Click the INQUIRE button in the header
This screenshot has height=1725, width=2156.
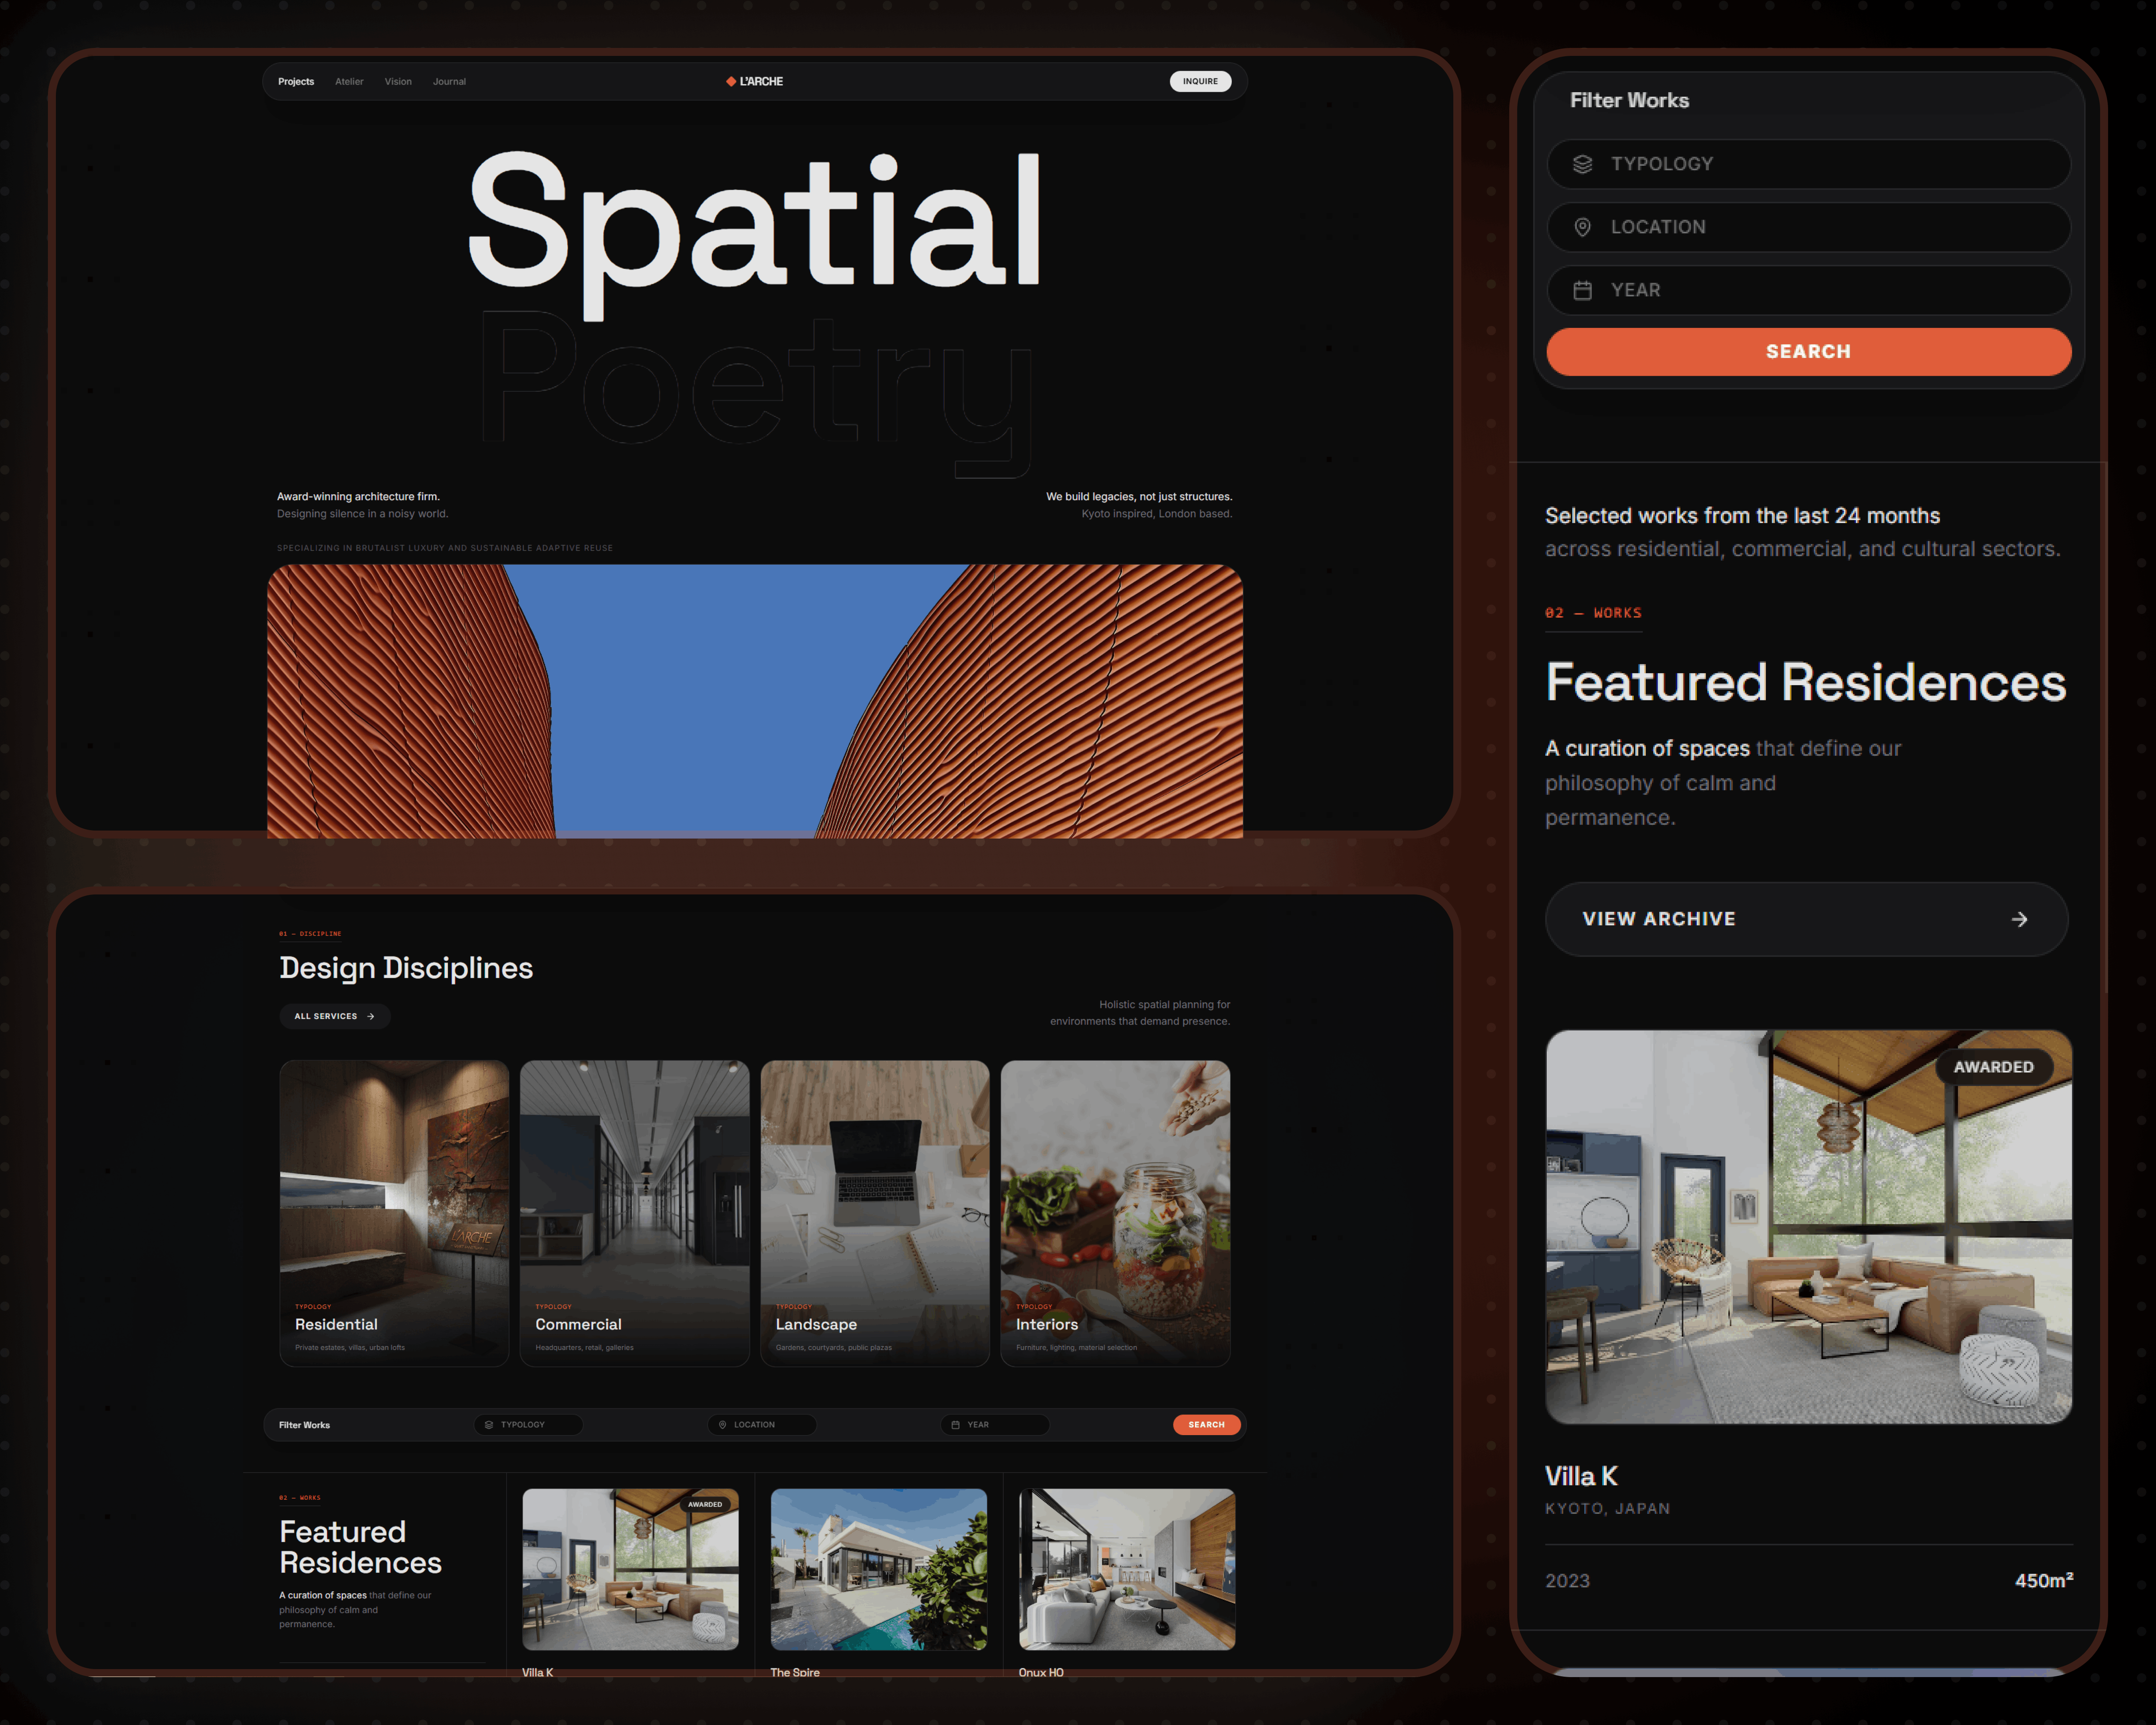(1200, 81)
